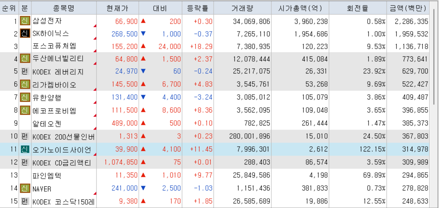439x208 pixels.
Task: Sort by the 금액(백만) column header
Action: pyautogui.click(x=408, y=8)
